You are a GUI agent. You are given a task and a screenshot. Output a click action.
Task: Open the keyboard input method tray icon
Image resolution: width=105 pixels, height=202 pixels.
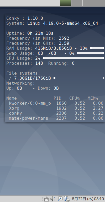(46, 199)
